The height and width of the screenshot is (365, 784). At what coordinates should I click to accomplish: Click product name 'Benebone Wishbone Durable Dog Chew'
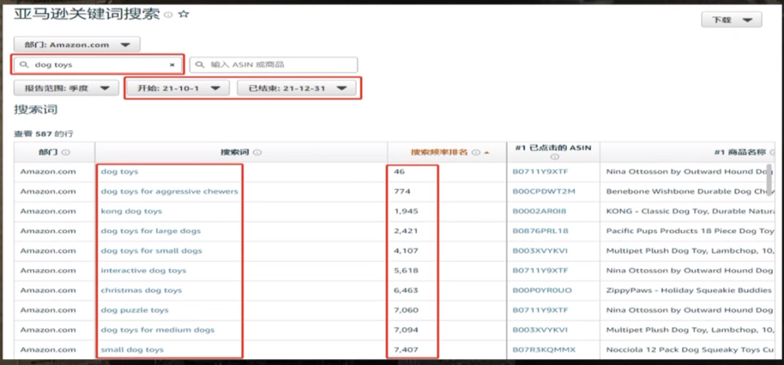(x=690, y=192)
